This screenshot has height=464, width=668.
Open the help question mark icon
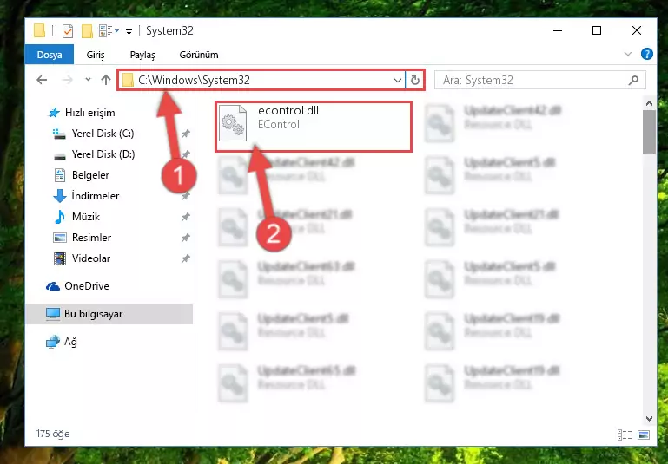(646, 54)
